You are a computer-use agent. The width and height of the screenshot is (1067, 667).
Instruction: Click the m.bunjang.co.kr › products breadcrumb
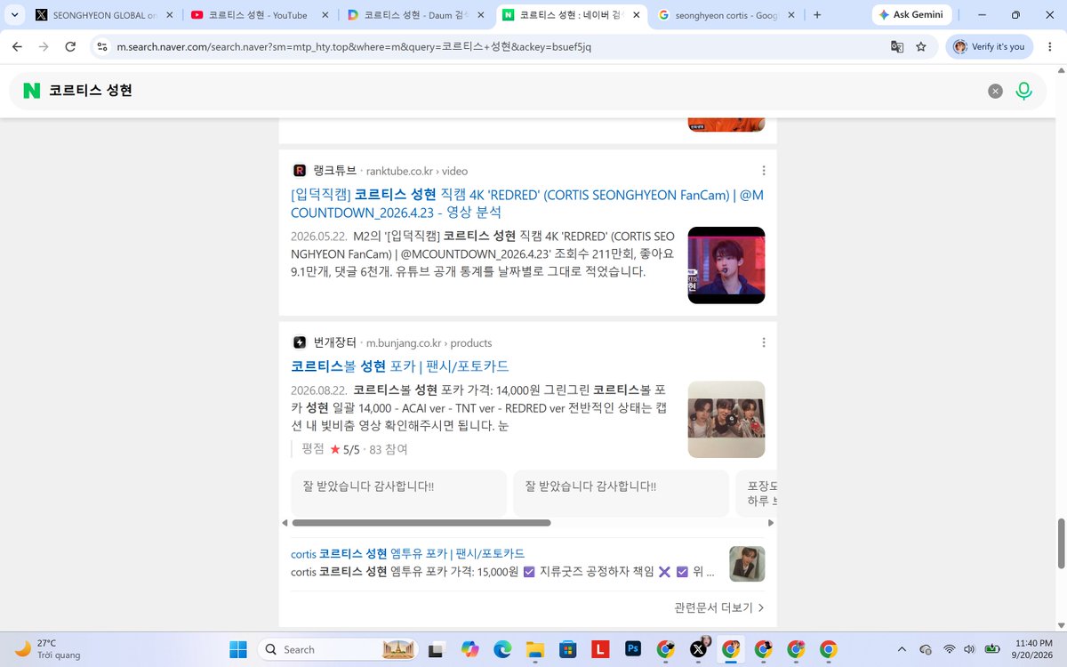pos(429,342)
